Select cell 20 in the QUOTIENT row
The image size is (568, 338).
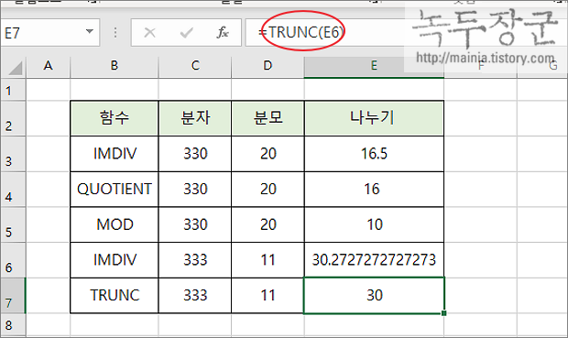pyautogui.click(x=268, y=190)
